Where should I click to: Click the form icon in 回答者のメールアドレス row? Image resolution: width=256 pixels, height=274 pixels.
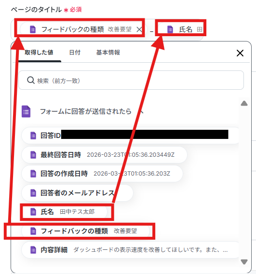pos(33,193)
